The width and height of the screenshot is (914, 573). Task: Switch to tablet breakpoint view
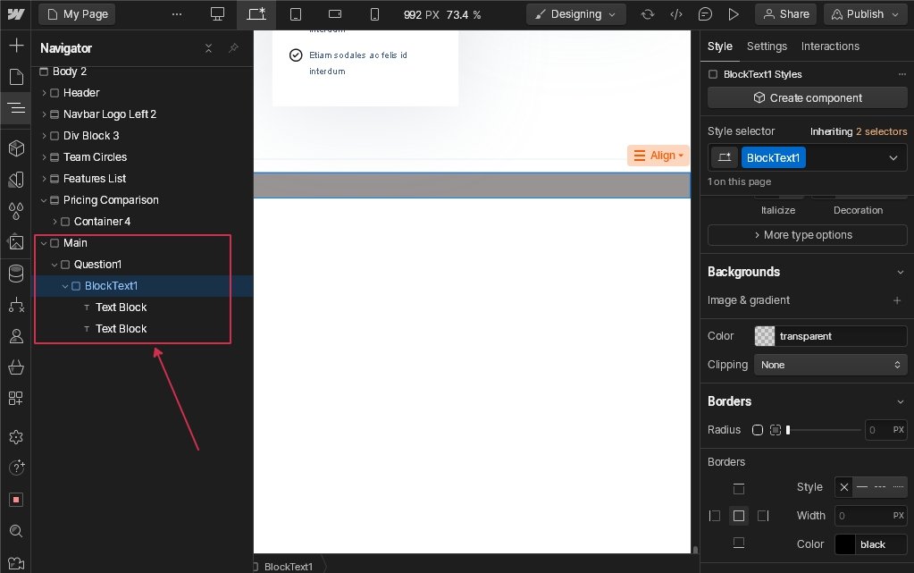click(x=296, y=14)
